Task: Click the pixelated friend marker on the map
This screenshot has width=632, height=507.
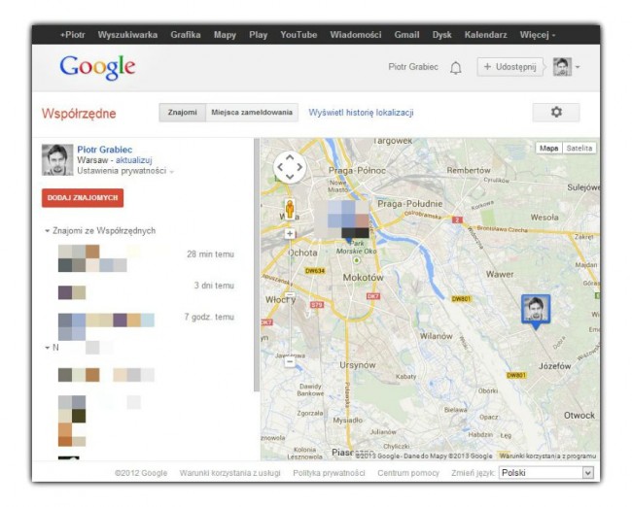Action: point(342,220)
